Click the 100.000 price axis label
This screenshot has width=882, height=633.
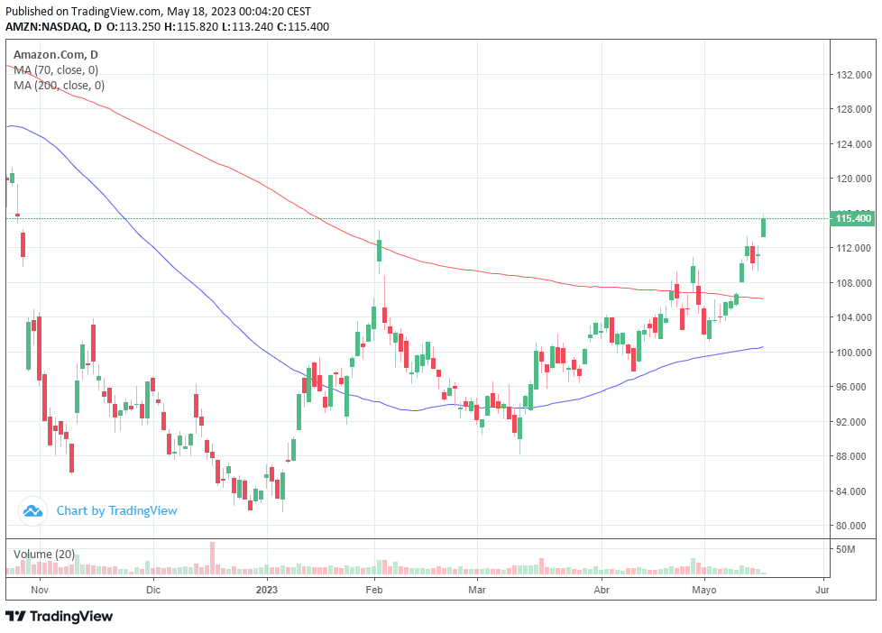(x=853, y=353)
